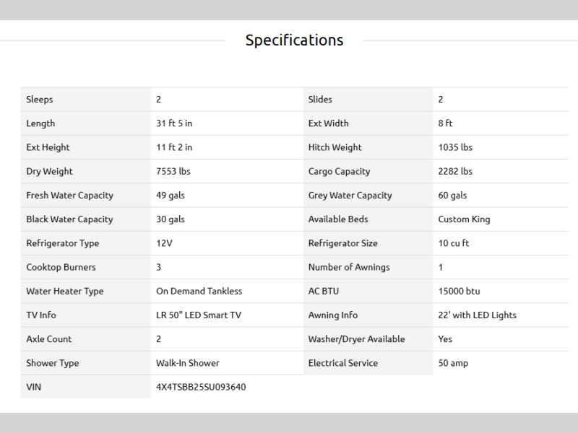Click the Refrigerator Type value 12V
This screenshot has height=433, width=578.
(164, 243)
